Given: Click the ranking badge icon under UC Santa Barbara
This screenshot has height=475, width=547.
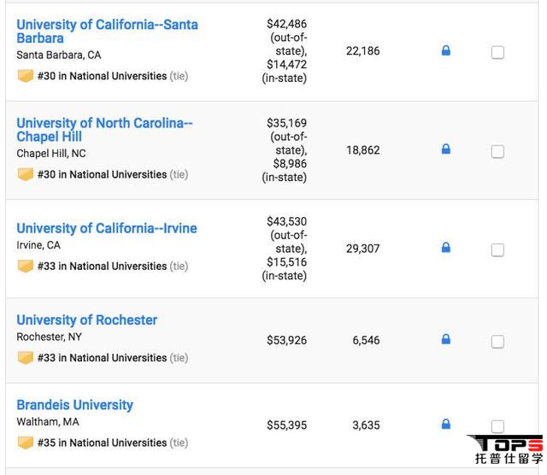Looking at the screenshot, I should pos(26,76).
